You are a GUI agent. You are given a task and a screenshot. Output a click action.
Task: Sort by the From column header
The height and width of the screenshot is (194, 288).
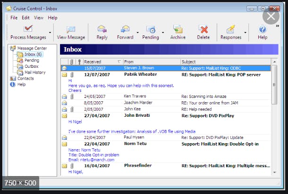click(152, 62)
